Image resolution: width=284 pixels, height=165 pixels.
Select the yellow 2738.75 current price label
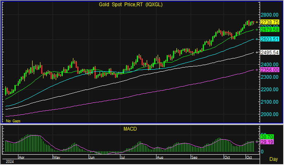[270, 22]
